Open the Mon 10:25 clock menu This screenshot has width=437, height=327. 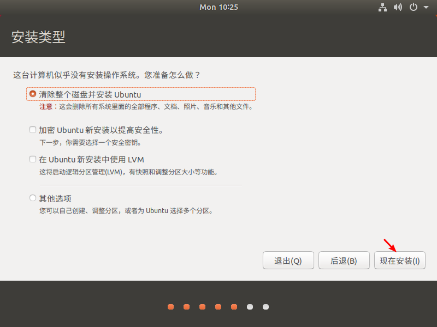[x=219, y=7]
